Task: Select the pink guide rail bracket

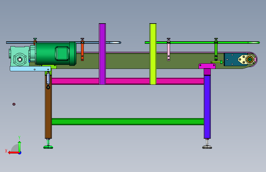Action: tap(168, 50)
